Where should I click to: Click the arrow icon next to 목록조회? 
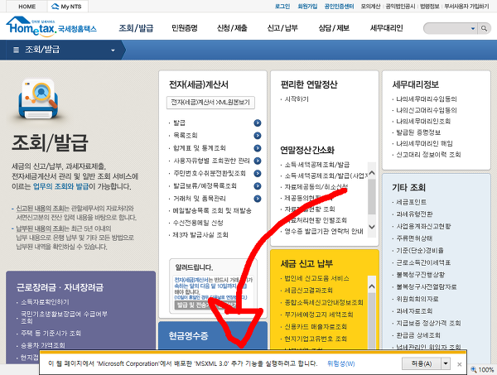click(258, 136)
